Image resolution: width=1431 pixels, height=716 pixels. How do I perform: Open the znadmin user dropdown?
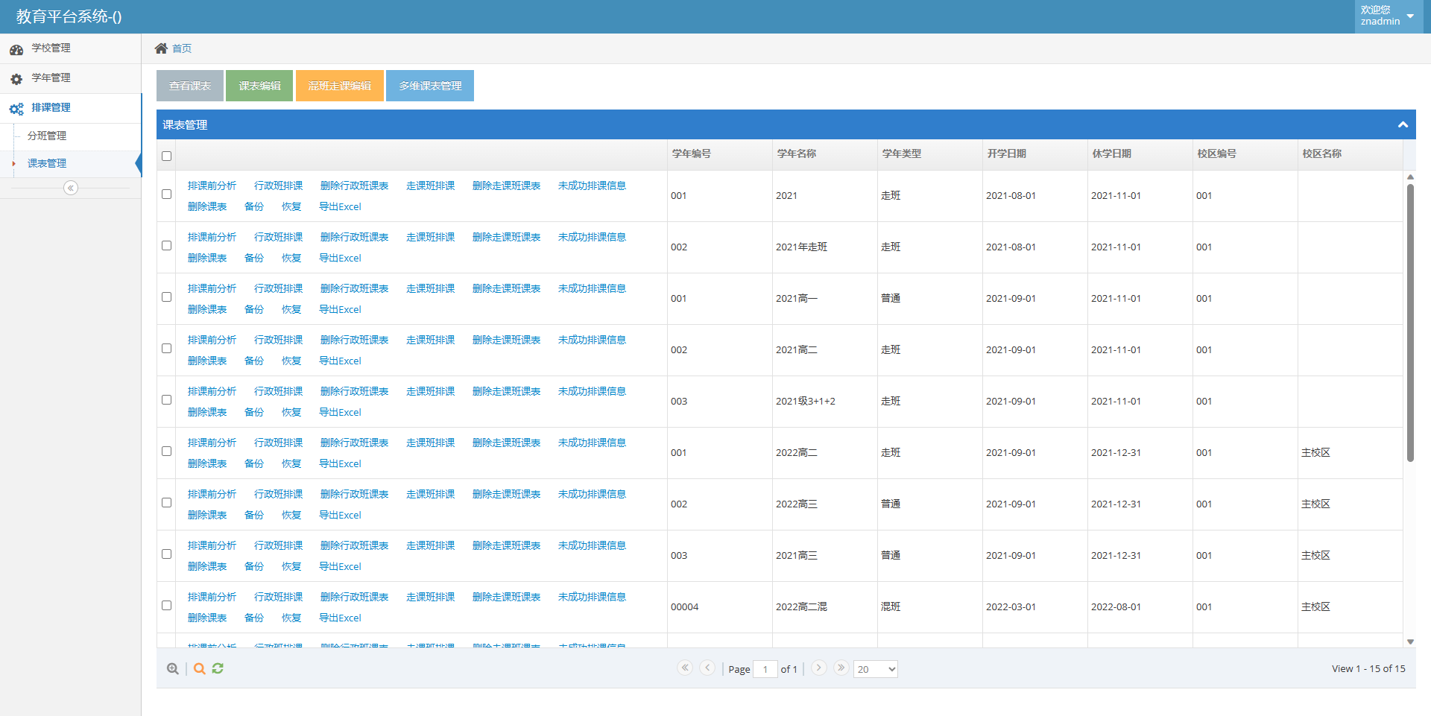[1389, 16]
